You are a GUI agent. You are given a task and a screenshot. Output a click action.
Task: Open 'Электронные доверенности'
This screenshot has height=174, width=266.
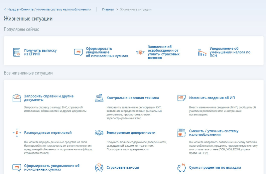[x=131, y=133]
